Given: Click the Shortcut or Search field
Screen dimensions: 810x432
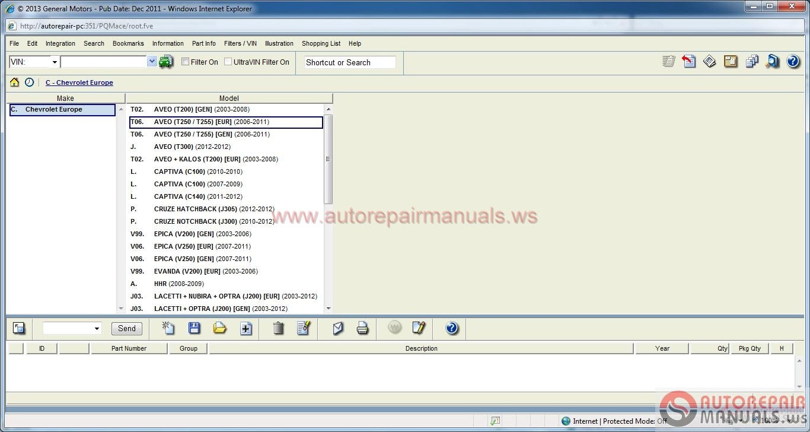Looking at the screenshot, I should (x=350, y=62).
